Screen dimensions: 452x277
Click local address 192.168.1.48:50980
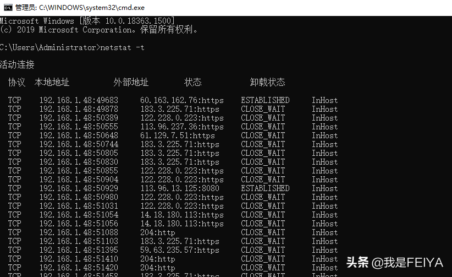pyautogui.click(x=79, y=197)
